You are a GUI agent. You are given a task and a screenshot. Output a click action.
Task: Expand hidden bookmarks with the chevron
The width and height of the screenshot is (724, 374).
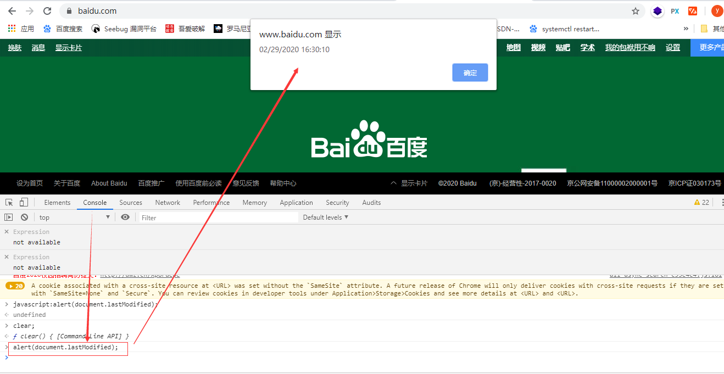(x=686, y=29)
